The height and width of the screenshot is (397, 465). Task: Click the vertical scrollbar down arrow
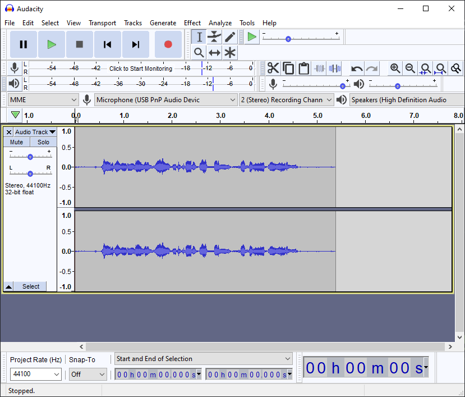click(459, 337)
